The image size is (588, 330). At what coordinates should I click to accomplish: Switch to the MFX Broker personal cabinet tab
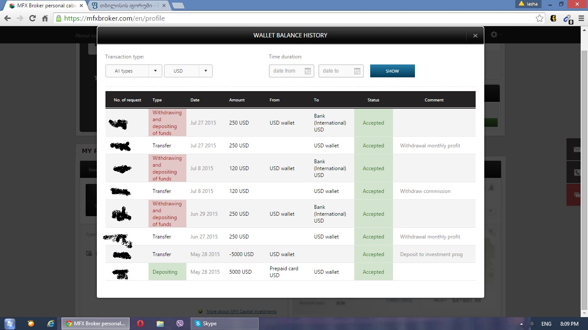pos(46,6)
